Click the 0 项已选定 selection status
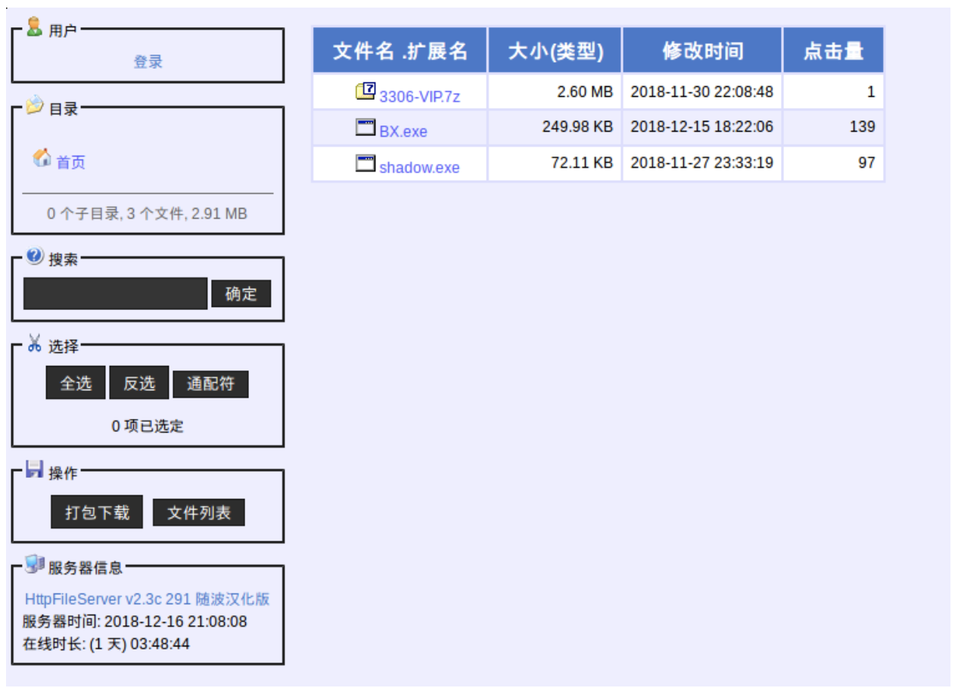 pos(148,426)
